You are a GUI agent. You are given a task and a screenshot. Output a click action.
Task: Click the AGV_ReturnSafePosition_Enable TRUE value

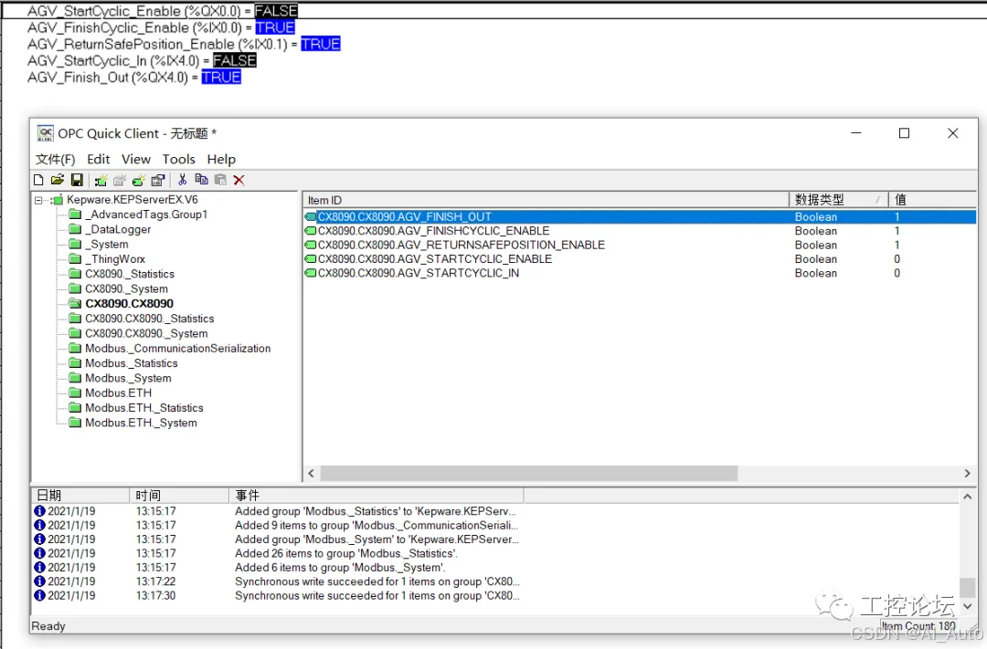pyautogui.click(x=321, y=44)
